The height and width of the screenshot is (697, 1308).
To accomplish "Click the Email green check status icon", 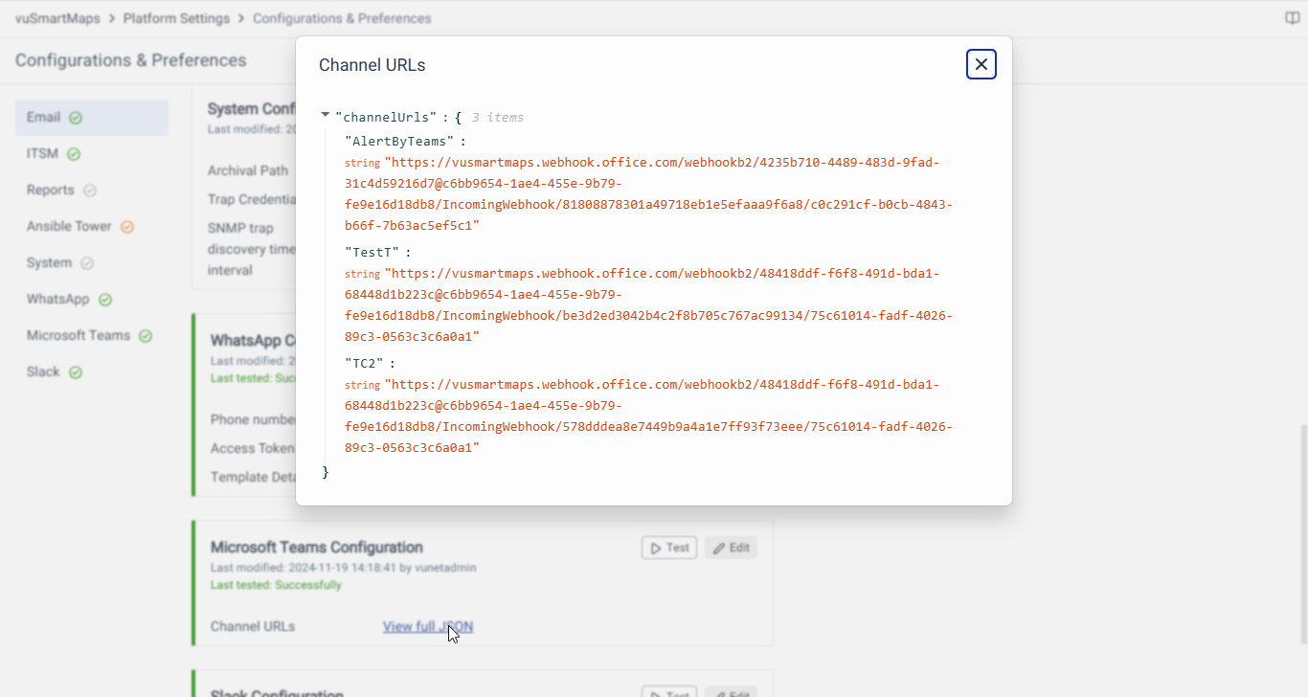I will (x=76, y=118).
